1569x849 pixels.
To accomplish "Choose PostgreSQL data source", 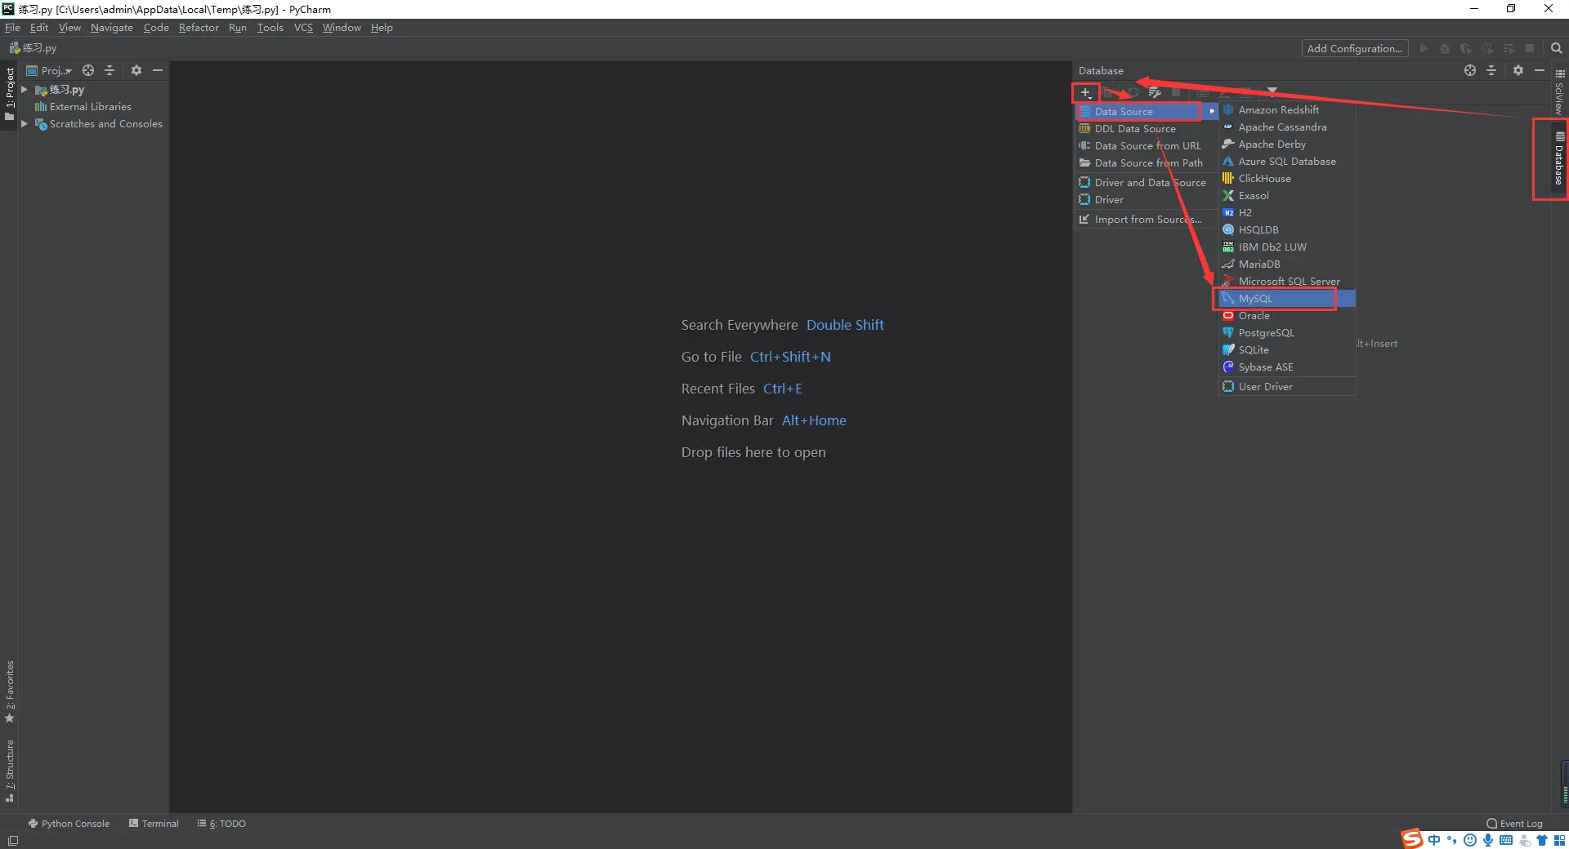I will pos(1287,333).
